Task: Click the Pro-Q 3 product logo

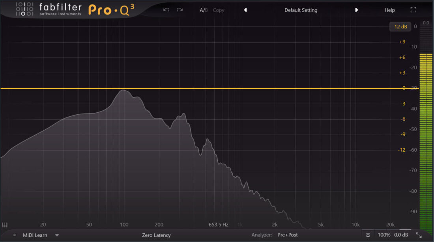Action: (x=111, y=10)
